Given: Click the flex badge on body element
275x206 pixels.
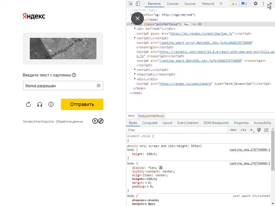Looking at the screenshot, I should pos(186,24).
